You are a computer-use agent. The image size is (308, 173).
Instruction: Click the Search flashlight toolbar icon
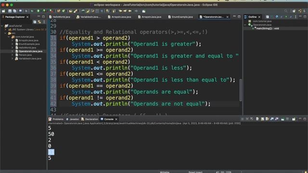(x=76, y=11)
